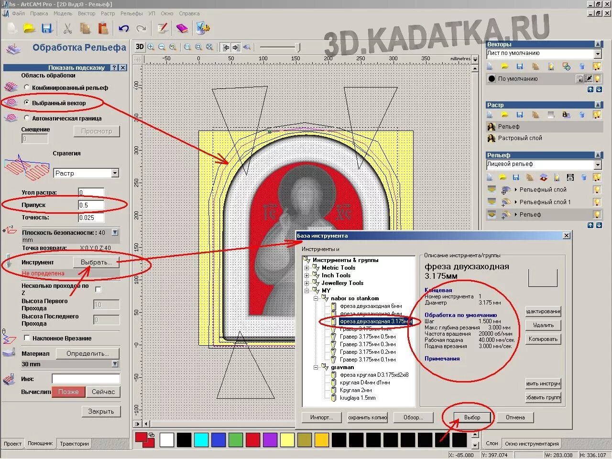Delete bitmap layer with the Растр trash icon

coord(582,115)
